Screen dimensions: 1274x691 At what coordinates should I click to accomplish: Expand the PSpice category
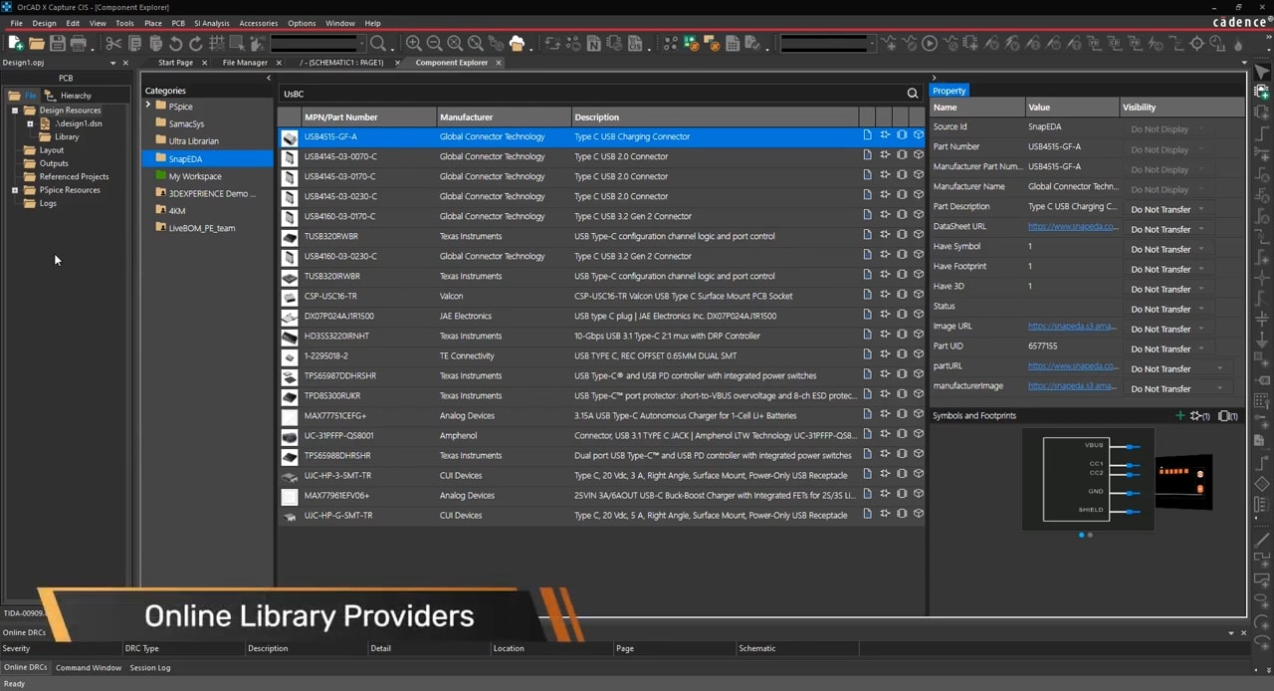[x=148, y=106]
